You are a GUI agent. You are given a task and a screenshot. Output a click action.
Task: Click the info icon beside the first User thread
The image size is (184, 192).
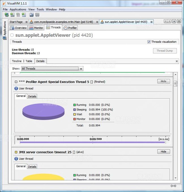(x=16, y=88)
